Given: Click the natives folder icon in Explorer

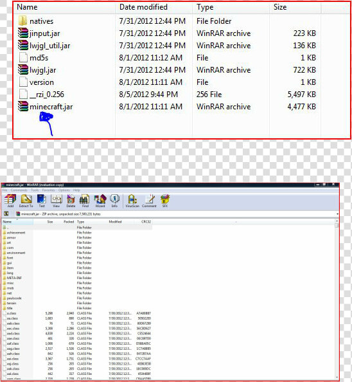Looking at the screenshot, I should (23, 21).
